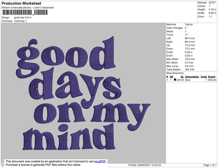Viewport: 218px width, 168px height.
Task: Click the Zoom 1:1 value
Action: pos(211,17)
